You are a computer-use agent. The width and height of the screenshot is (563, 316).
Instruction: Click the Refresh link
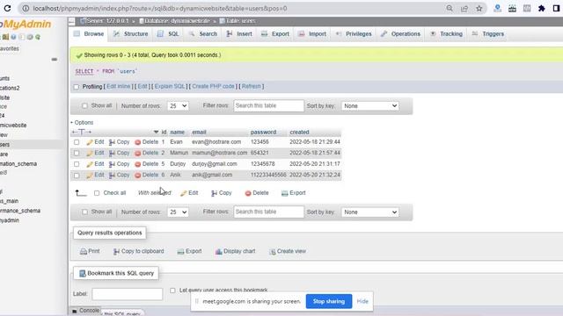pos(252,86)
